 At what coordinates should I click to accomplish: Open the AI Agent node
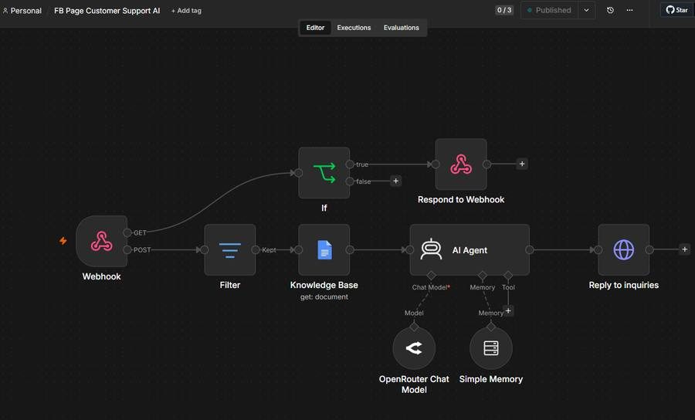click(x=470, y=250)
